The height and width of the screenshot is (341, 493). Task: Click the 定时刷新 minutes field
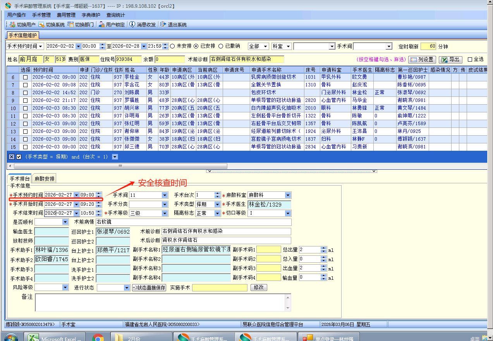(x=429, y=46)
